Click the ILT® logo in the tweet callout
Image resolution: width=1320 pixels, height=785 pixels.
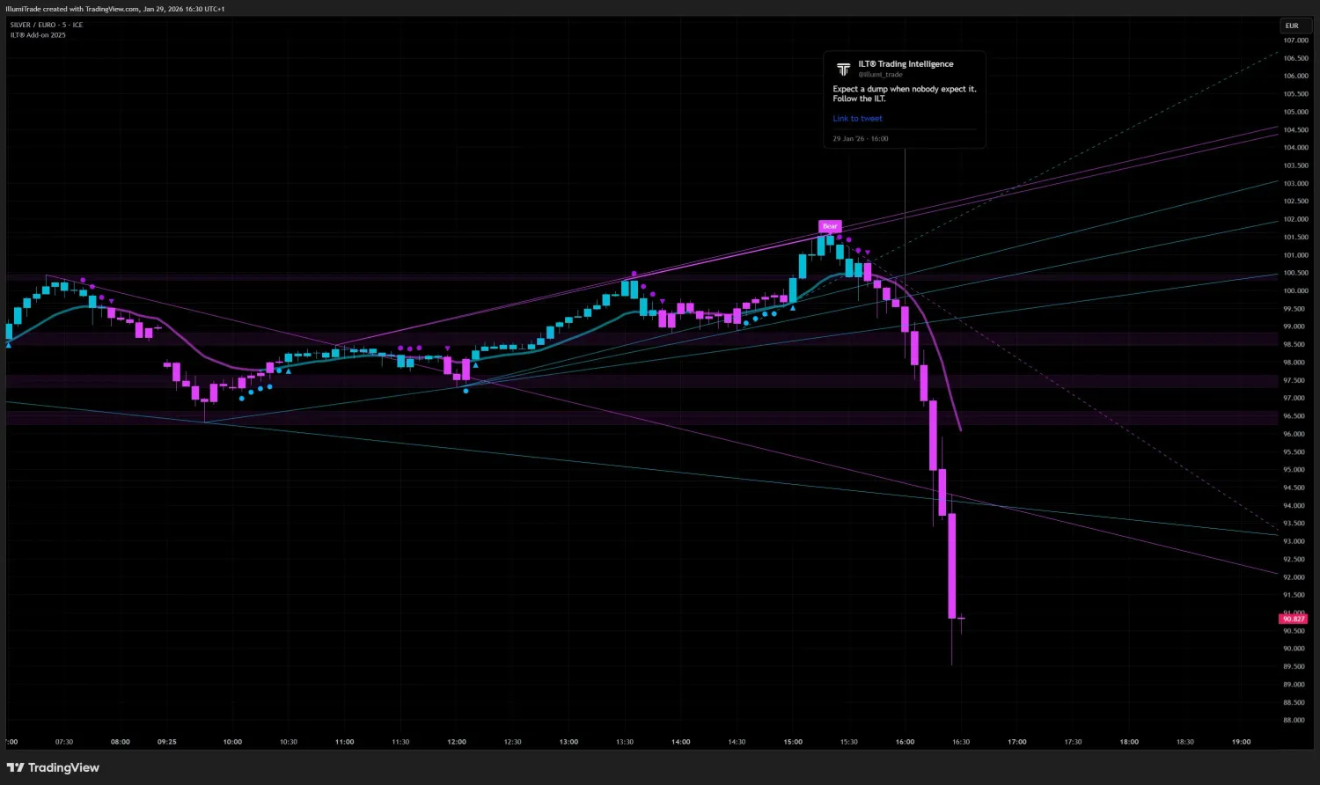(x=843, y=70)
